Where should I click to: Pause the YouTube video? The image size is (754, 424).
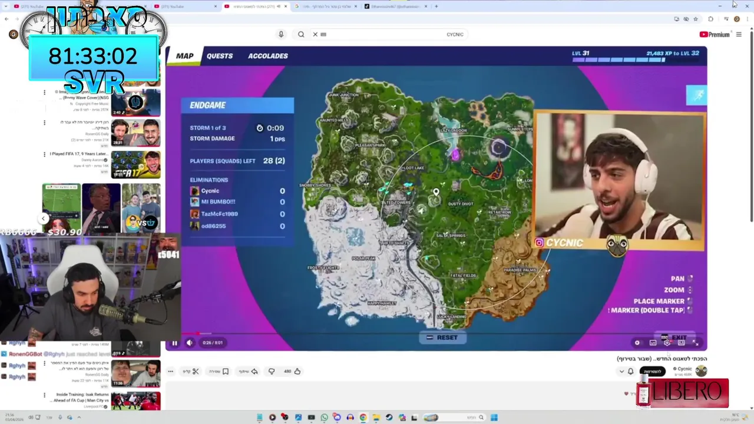(x=174, y=343)
